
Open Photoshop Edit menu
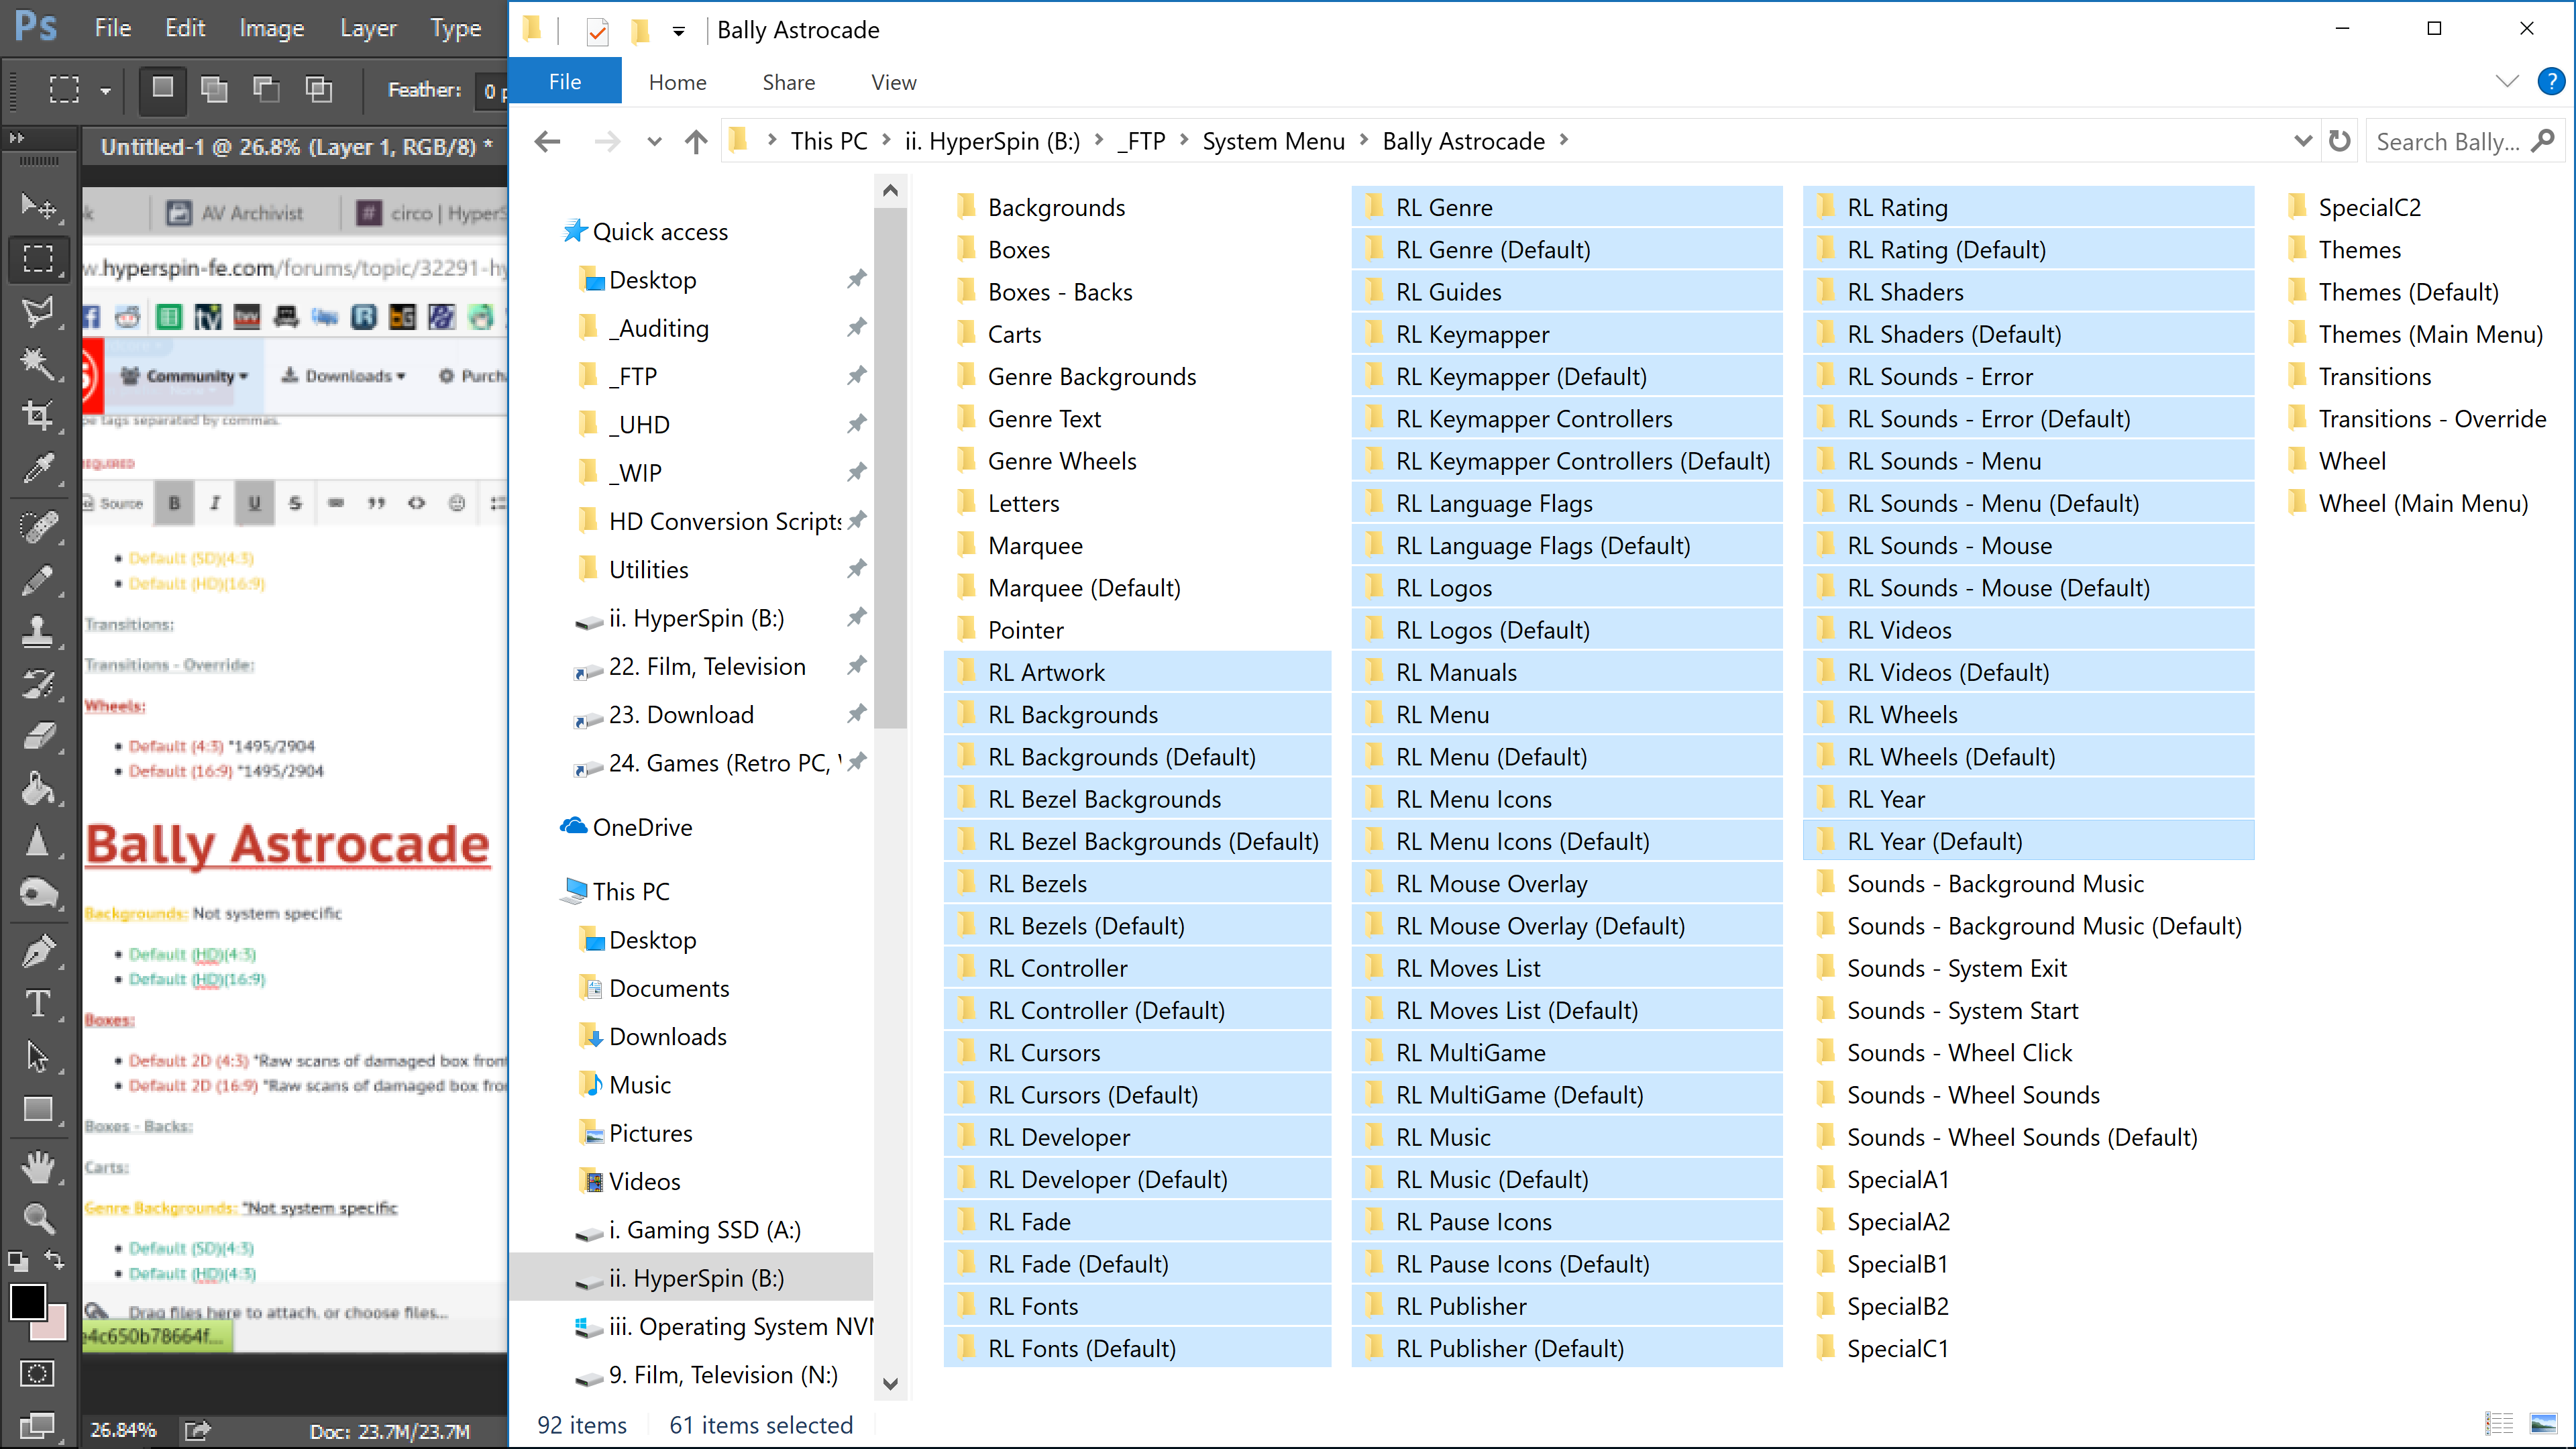(x=185, y=28)
